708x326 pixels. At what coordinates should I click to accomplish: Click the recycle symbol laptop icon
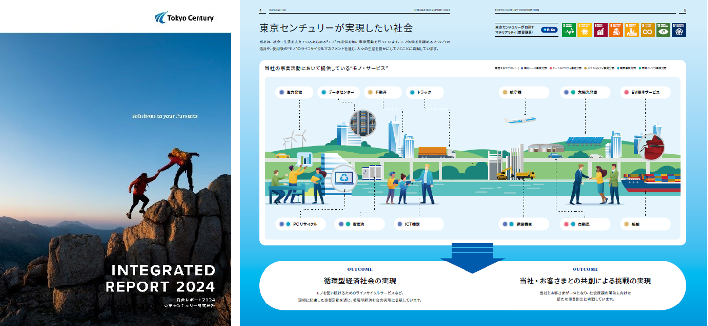coord(345,178)
